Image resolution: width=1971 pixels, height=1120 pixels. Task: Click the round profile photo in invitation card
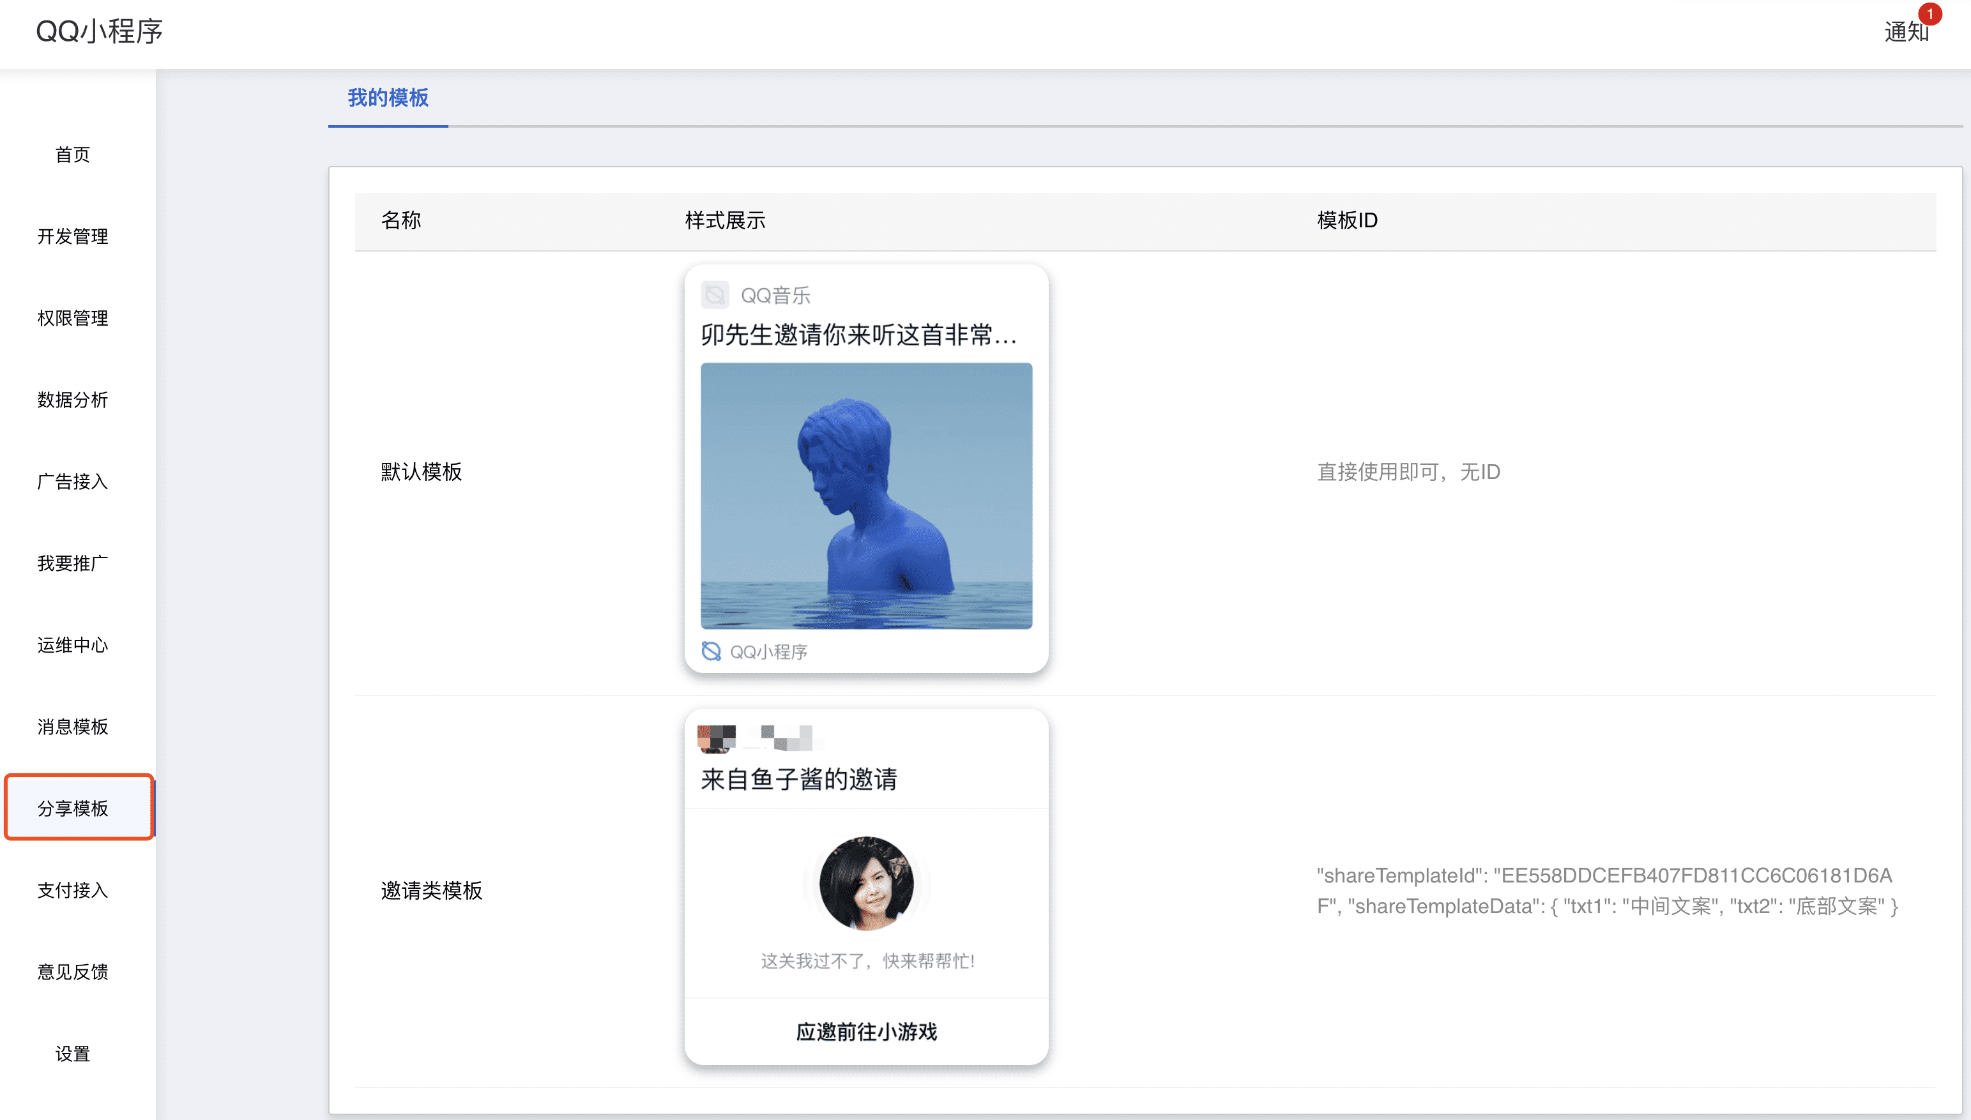[x=866, y=883]
